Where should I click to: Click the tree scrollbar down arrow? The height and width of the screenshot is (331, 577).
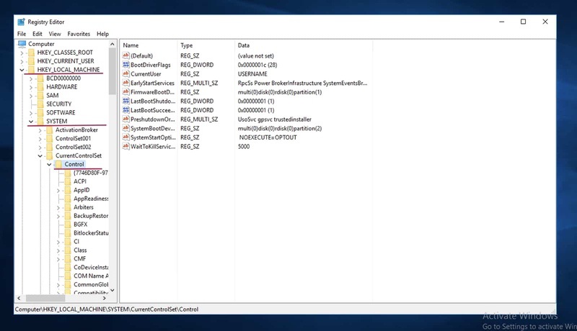[x=113, y=290]
